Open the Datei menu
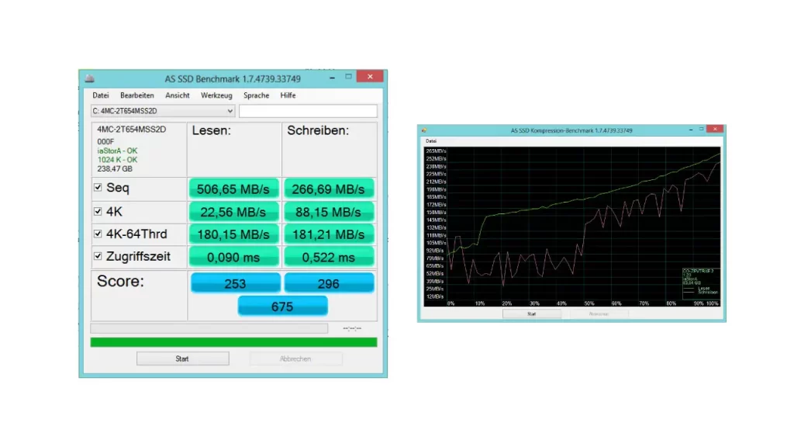The width and height of the screenshot is (794, 447). click(x=100, y=95)
